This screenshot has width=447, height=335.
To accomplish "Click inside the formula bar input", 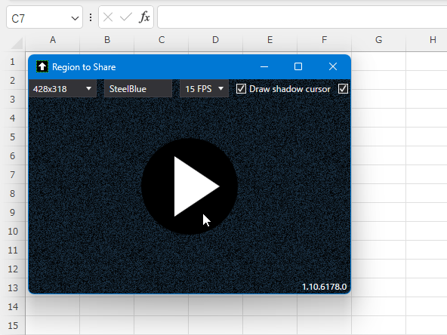I will (302, 17).
